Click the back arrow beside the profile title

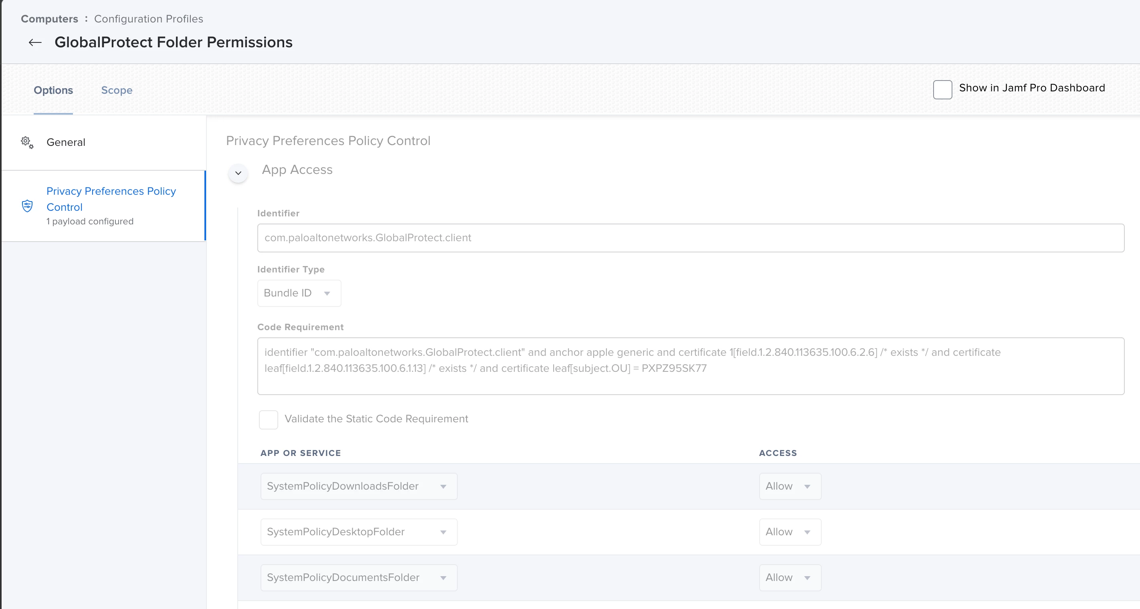[x=35, y=42]
